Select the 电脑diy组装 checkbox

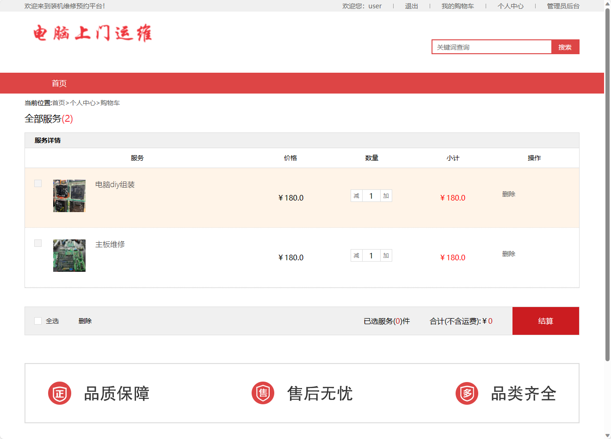(x=38, y=183)
